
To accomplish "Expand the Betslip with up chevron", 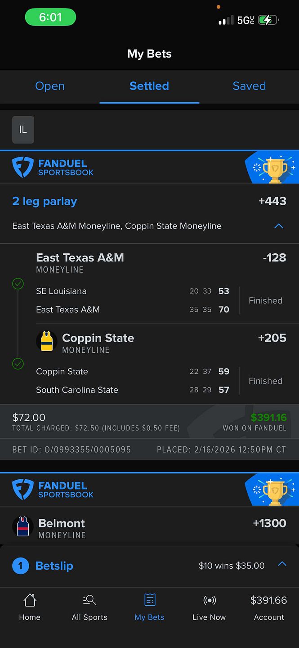I will pyautogui.click(x=282, y=564).
